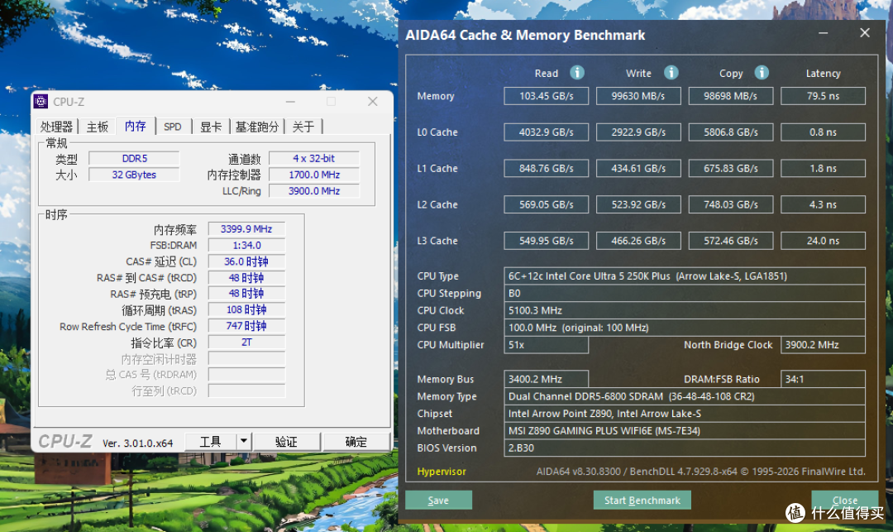This screenshot has width=893, height=532.
Task: Minimize the AIDA64 benchmark window
Action: 823,33
